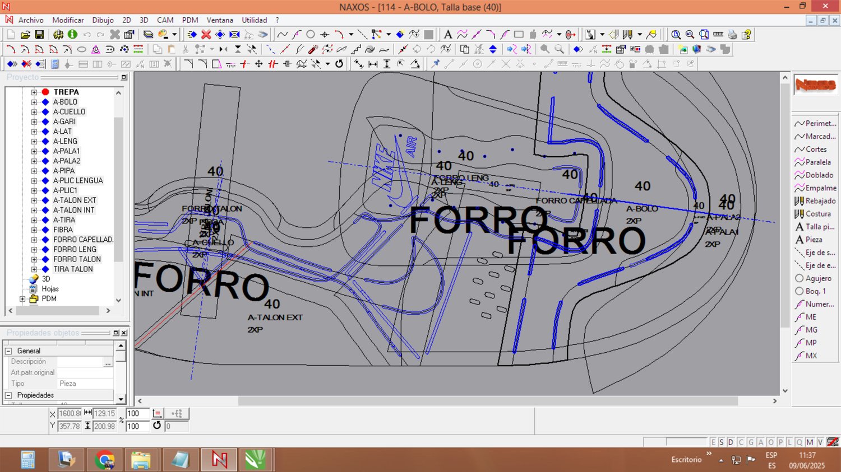Screen dimensions: 841x472
Task: Expand the A-BOLO tree node
Action: (34, 102)
